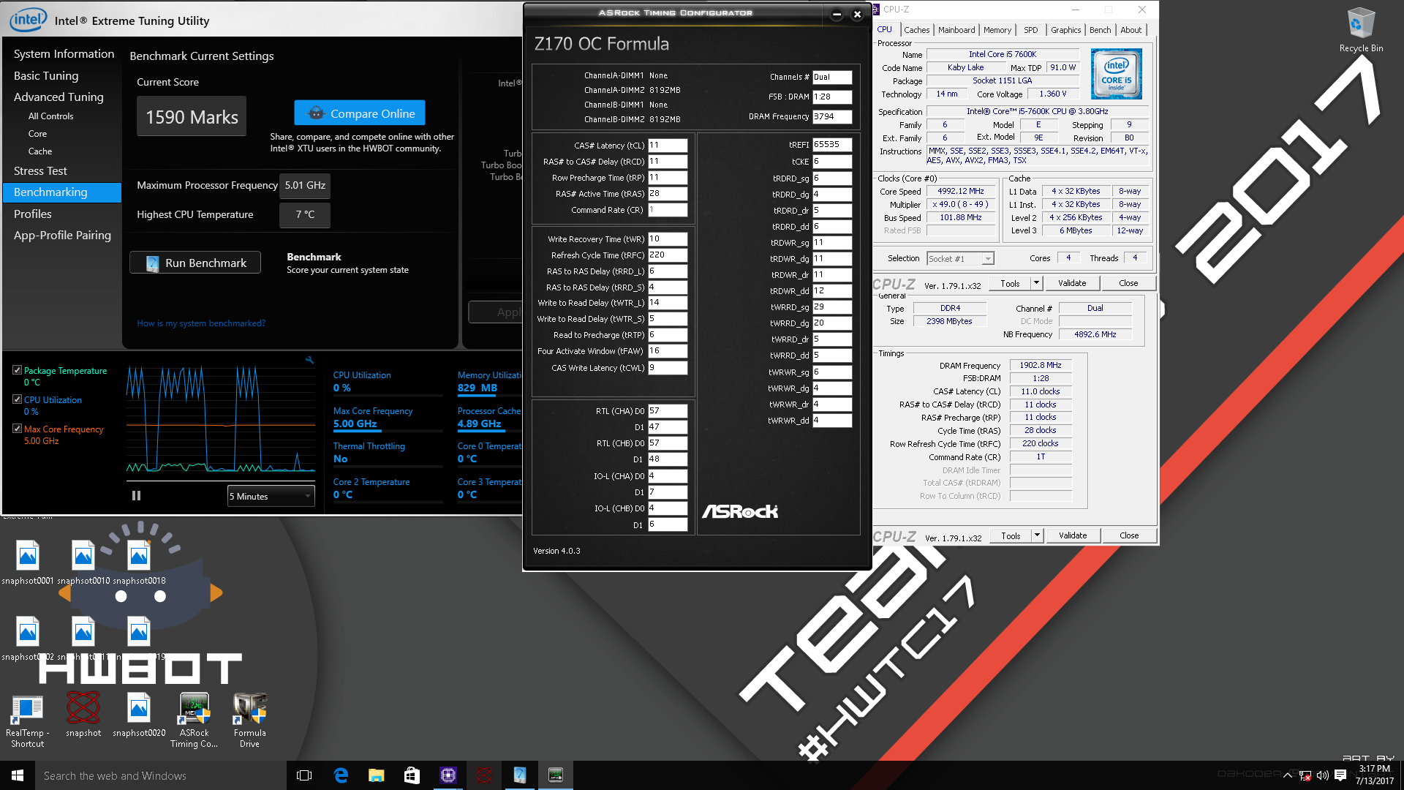Switch to the Bench tab in CPU-Z
The width and height of the screenshot is (1404, 790).
1100,30
